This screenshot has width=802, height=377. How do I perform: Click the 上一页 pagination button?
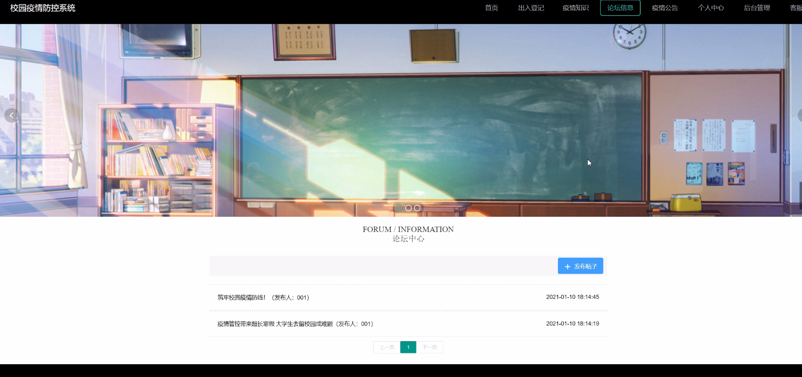[x=387, y=347]
